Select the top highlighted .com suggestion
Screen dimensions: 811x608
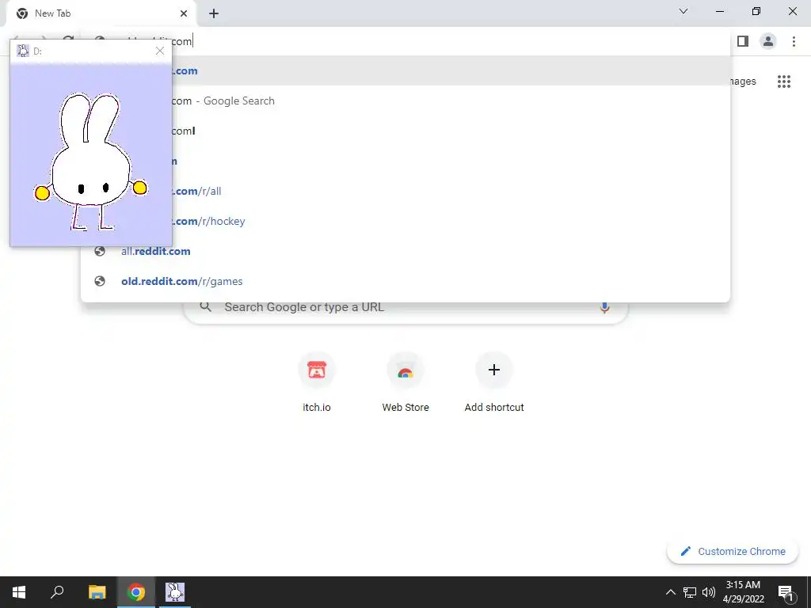[x=405, y=70]
